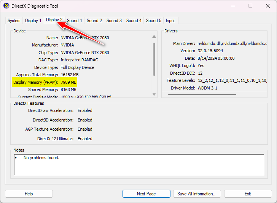Select the Sound 3 tab

point(114,21)
